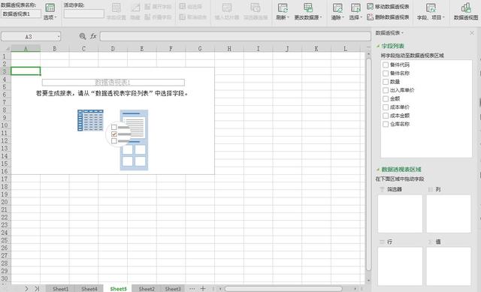Open 字段、项目 calculations
Screen dimensions: 481x292
[431, 11]
